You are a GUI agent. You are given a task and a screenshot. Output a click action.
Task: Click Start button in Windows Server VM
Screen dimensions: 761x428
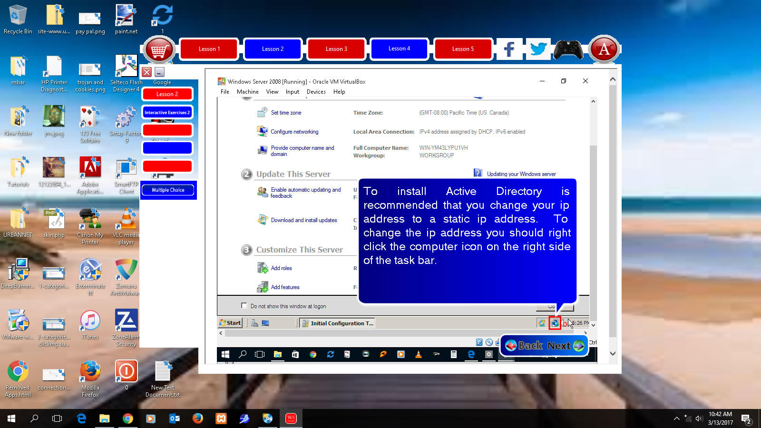[x=230, y=323]
